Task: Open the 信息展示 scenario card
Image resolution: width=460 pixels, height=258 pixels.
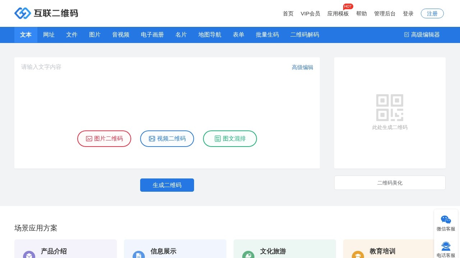Action: [x=175, y=249]
